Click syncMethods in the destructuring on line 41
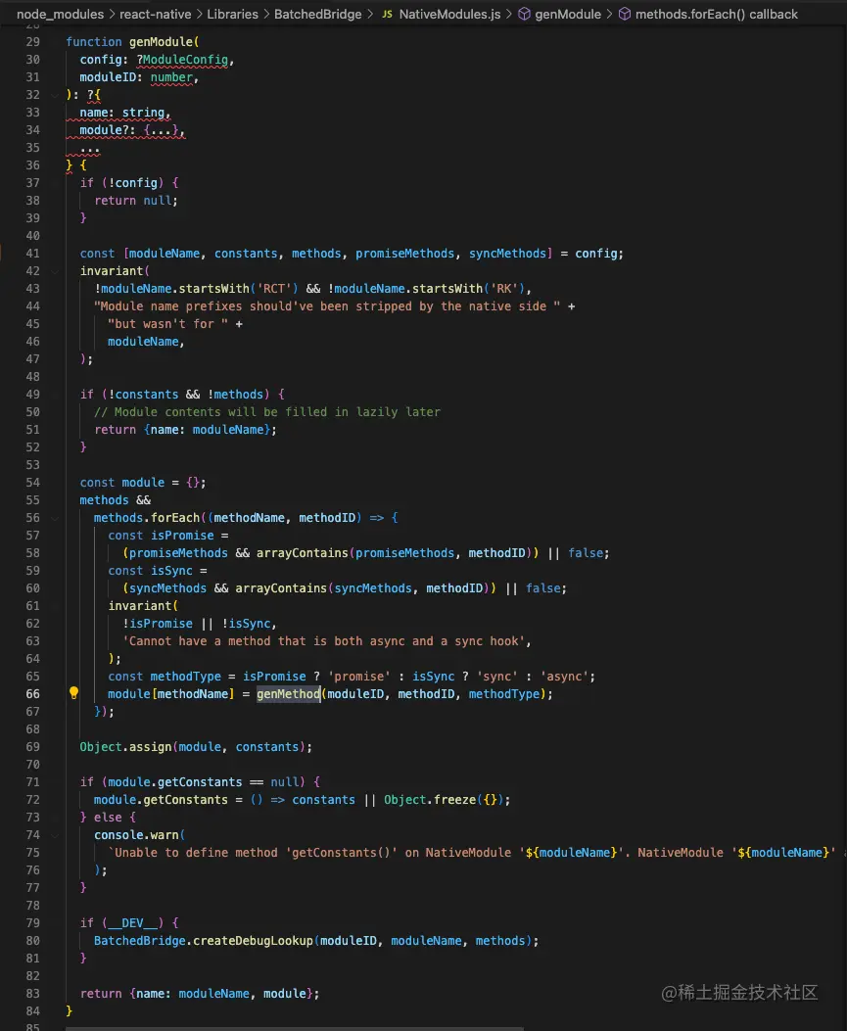Screen dimensions: 847x1031 pos(507,254)
